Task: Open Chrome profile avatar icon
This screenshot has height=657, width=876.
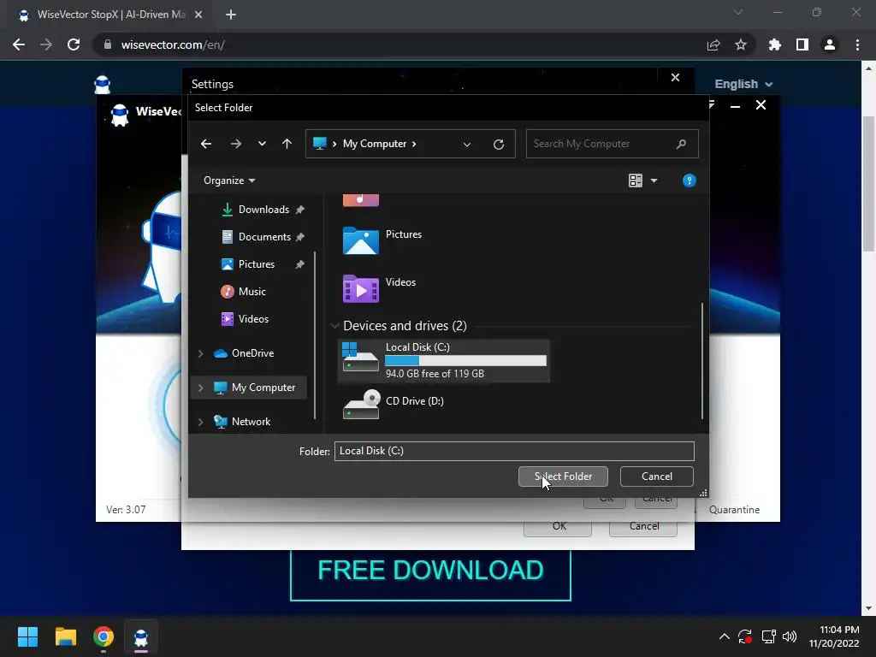Action: (830, 44)
